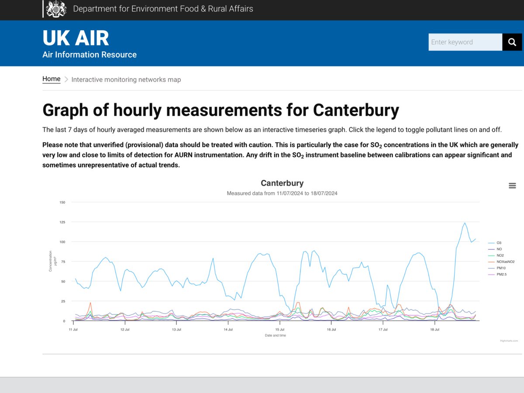The image size is (524, 393).
Task: Go to the Home breadcrumb link
Action: (52, 79)
